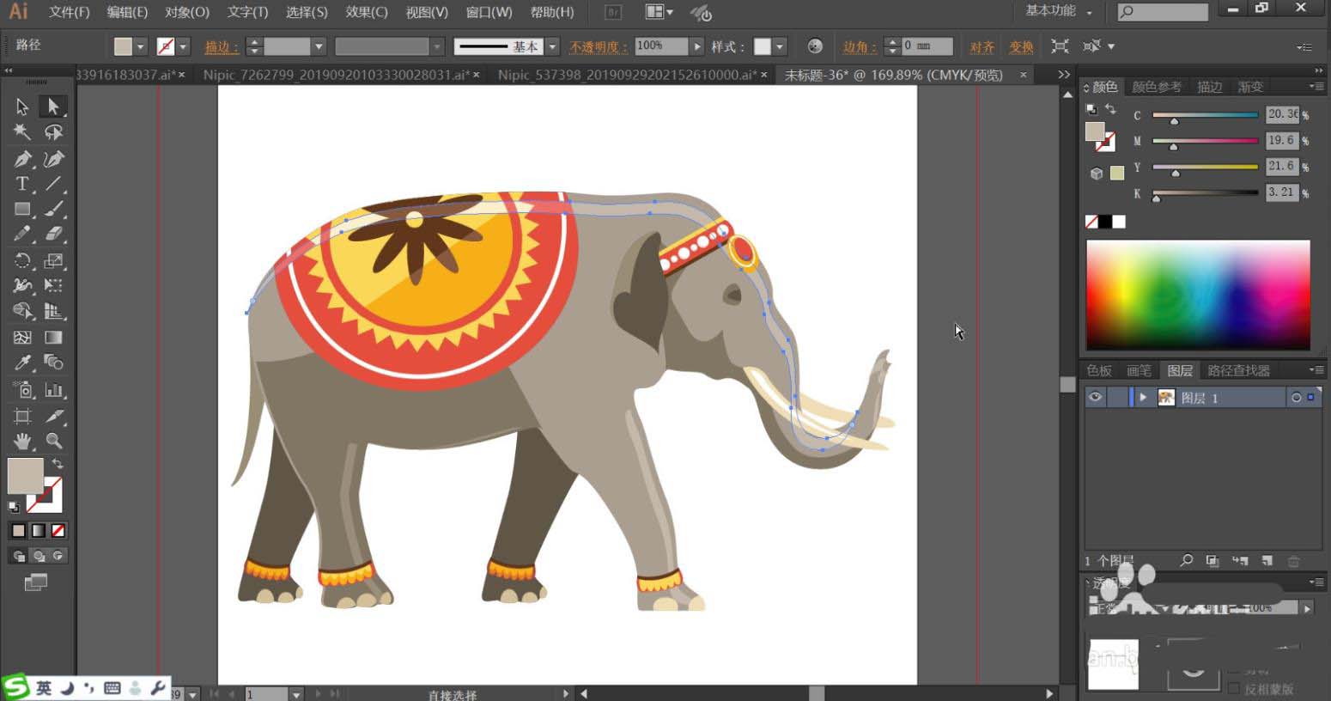Open the 基本 brush definition dropdown
1331x701 pixels.
pyautogui.click(x=552, y=46)
